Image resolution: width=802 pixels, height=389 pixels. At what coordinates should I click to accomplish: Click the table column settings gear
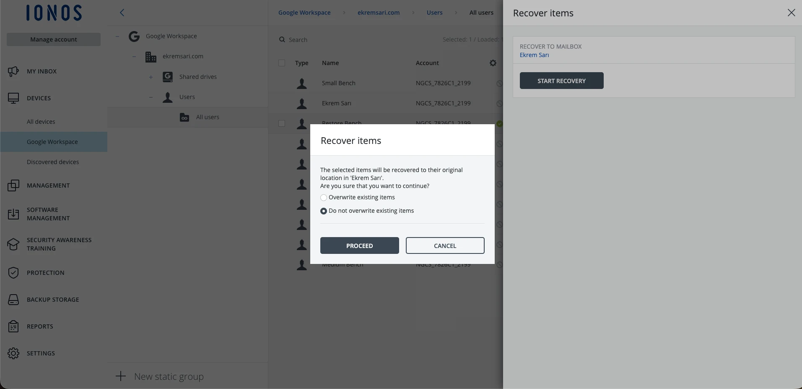pyautogui.click(x=493, y=63)
